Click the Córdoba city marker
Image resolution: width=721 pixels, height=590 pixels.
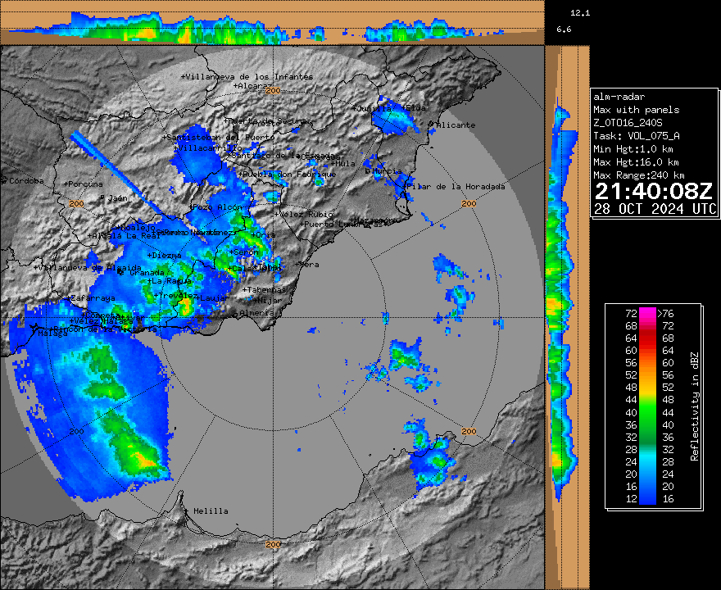pos(5,180)
